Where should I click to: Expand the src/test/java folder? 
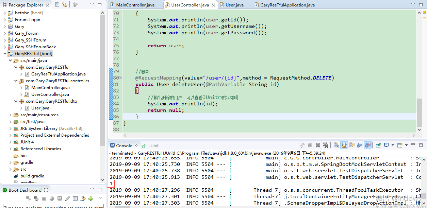pos(10,122)
